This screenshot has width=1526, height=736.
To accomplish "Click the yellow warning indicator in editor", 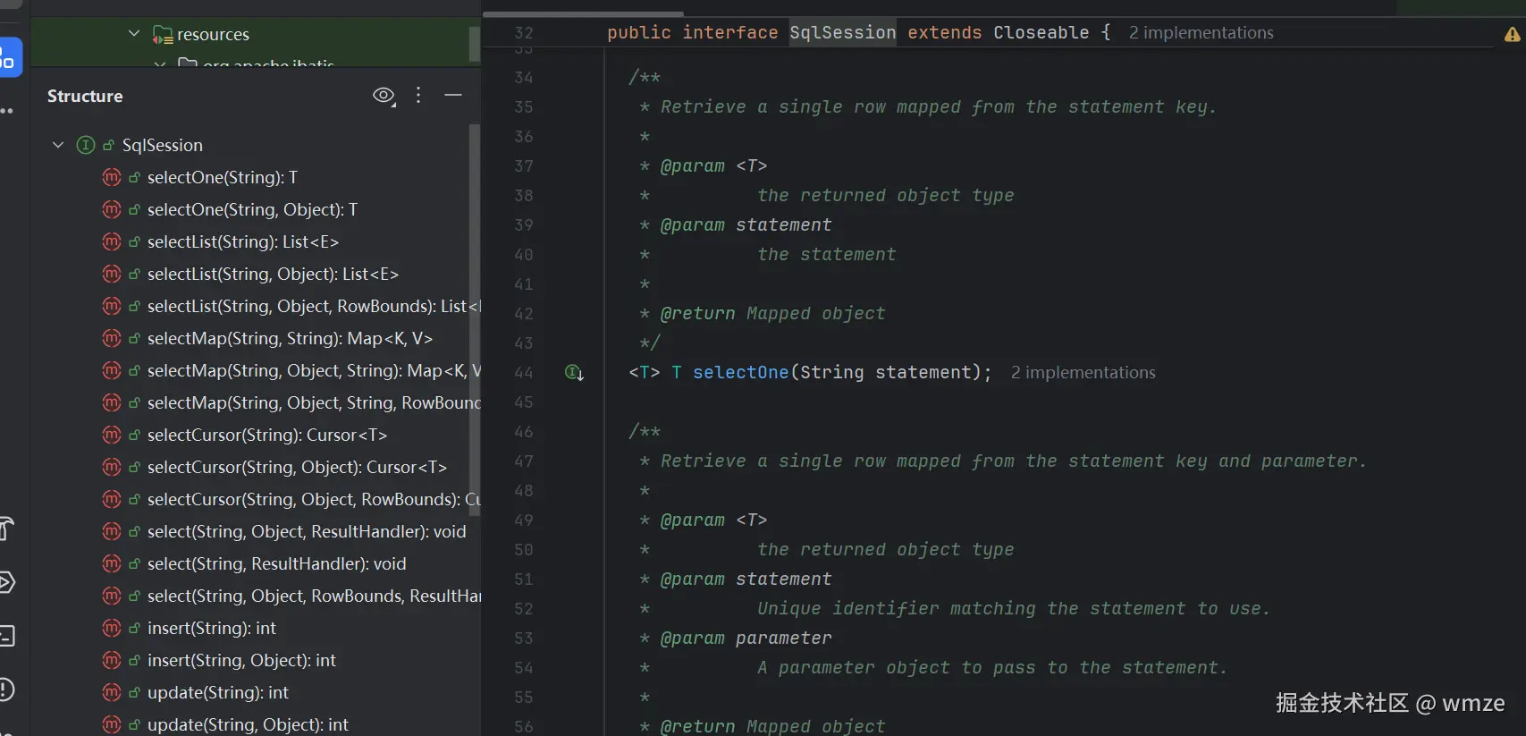I will click(1512, 35).
